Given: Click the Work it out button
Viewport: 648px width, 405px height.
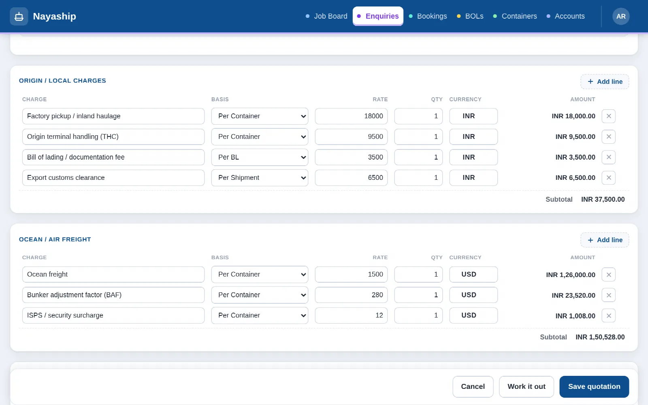Looking at the screenshot, I should (x=526, y=387).
